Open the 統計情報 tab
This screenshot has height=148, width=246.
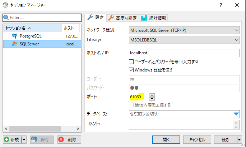153,18
